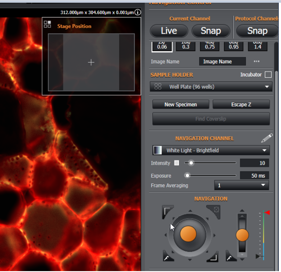The width and height of the screenshot is (281, 272).
Task: Click the Navigation Channel pencil edit icon
Action: [267, 138]
